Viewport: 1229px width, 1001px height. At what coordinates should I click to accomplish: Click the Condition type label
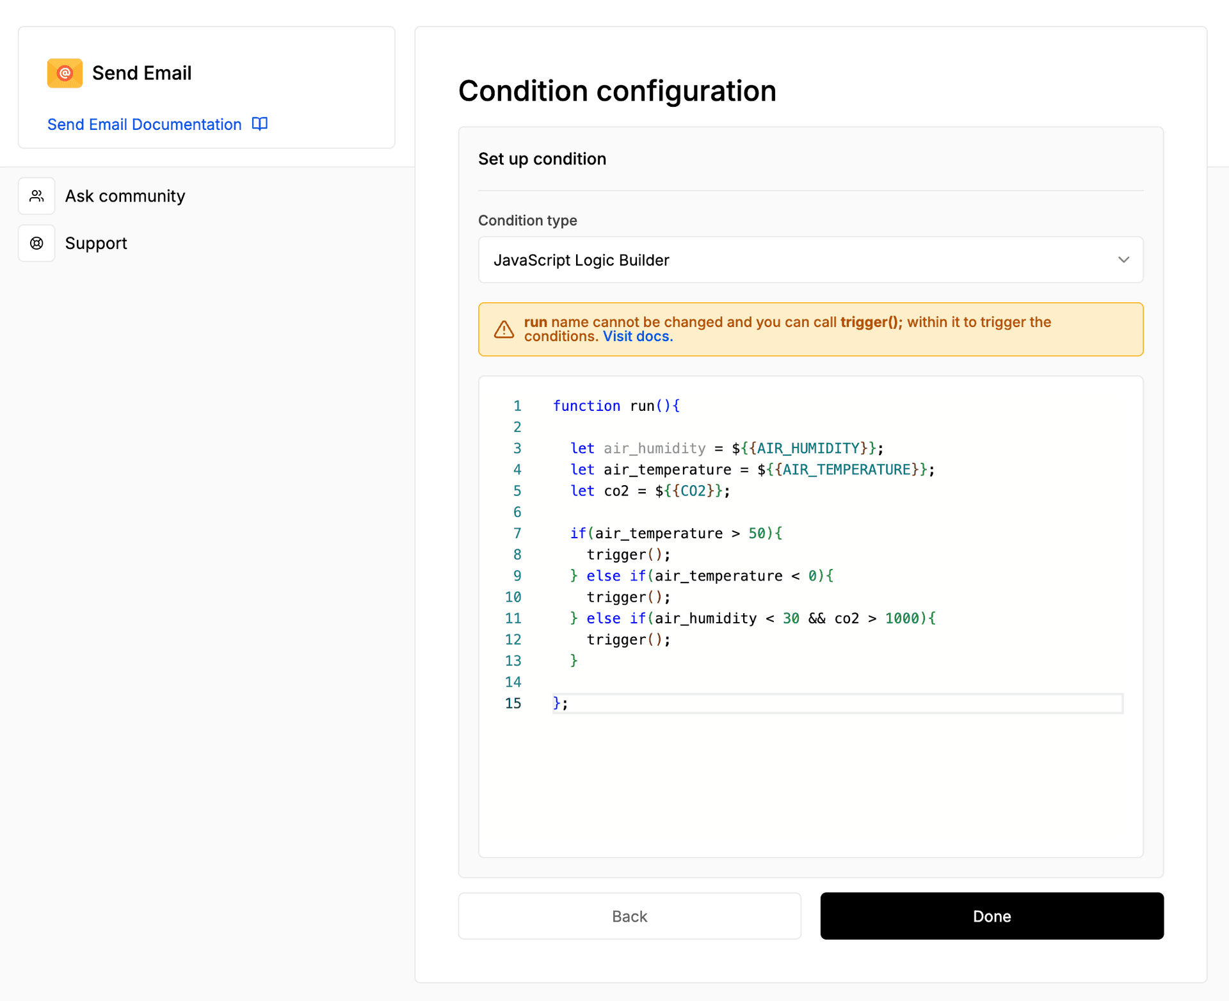coord(527,220)
